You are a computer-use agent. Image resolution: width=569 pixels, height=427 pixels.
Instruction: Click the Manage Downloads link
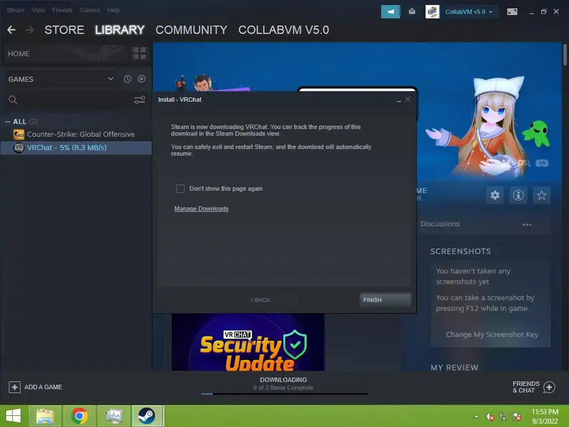click(201, 209)
